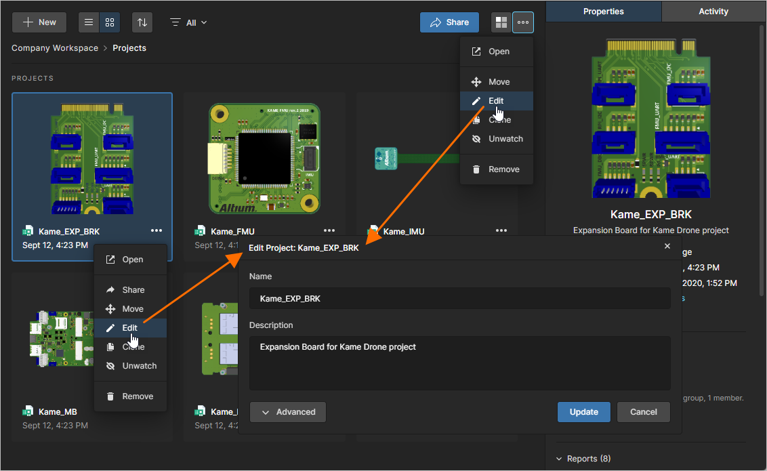Choose Remove in the Kame_MB context menu
Image resolution: width=767 pixels, height=471 pixels.
pyautogui.click(x=138, y=396)
